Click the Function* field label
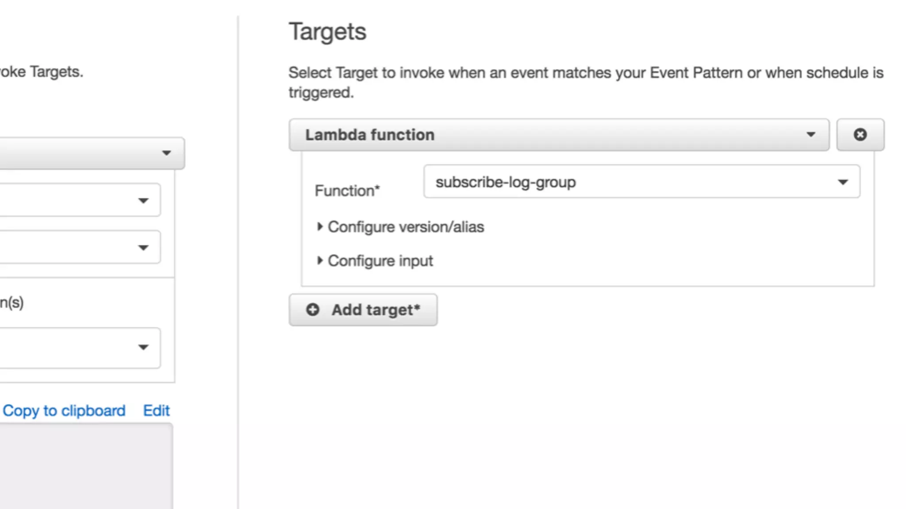Screen dimensions: 906x509 click(347, 191)
